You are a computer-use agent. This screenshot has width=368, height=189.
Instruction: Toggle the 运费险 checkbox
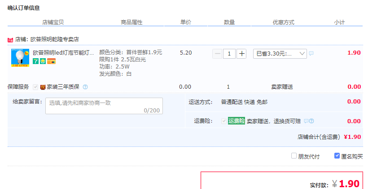224,121
